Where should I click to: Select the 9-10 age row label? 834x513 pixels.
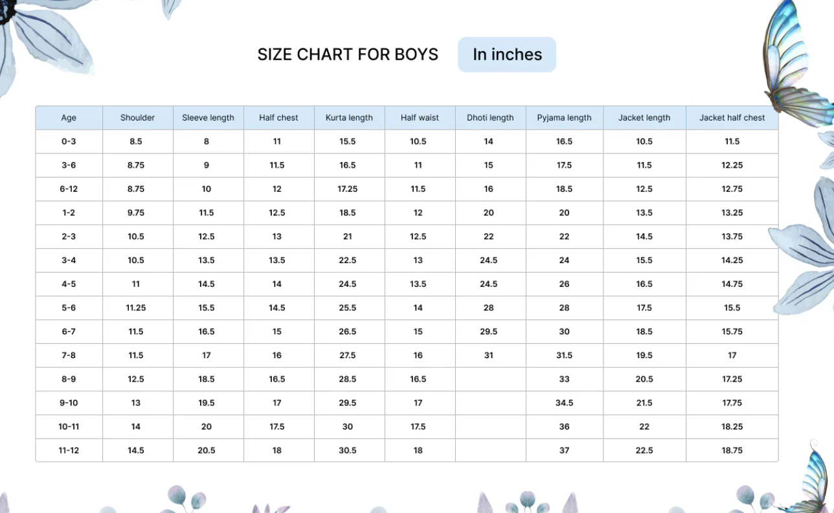click(x=69, y=403)
